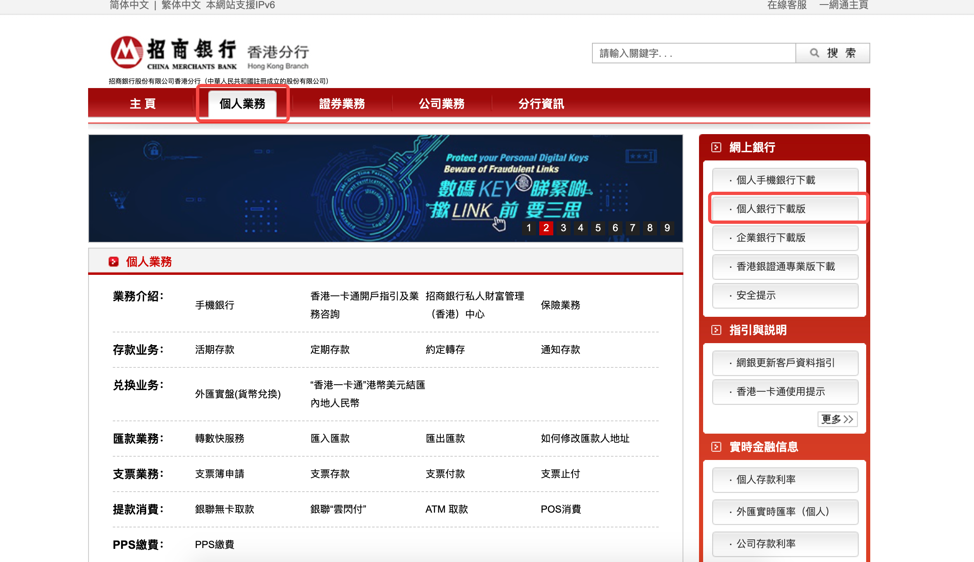Open 香港銀證通專業版下載

click(785, 267)
